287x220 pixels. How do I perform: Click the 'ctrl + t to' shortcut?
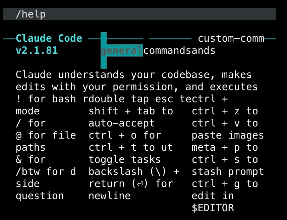(x=121, y=147)
